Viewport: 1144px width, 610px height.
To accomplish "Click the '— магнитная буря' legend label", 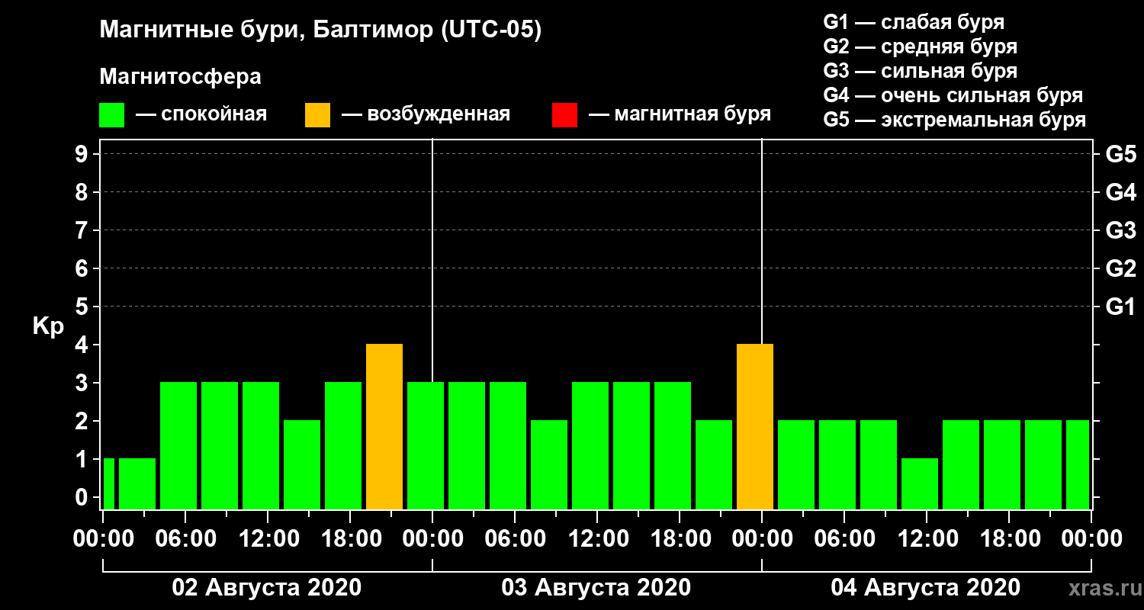I will click(x=680, y=114).
